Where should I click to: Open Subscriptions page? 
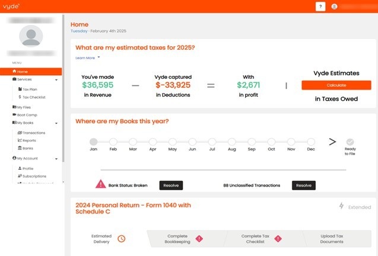tap(34, 176)
